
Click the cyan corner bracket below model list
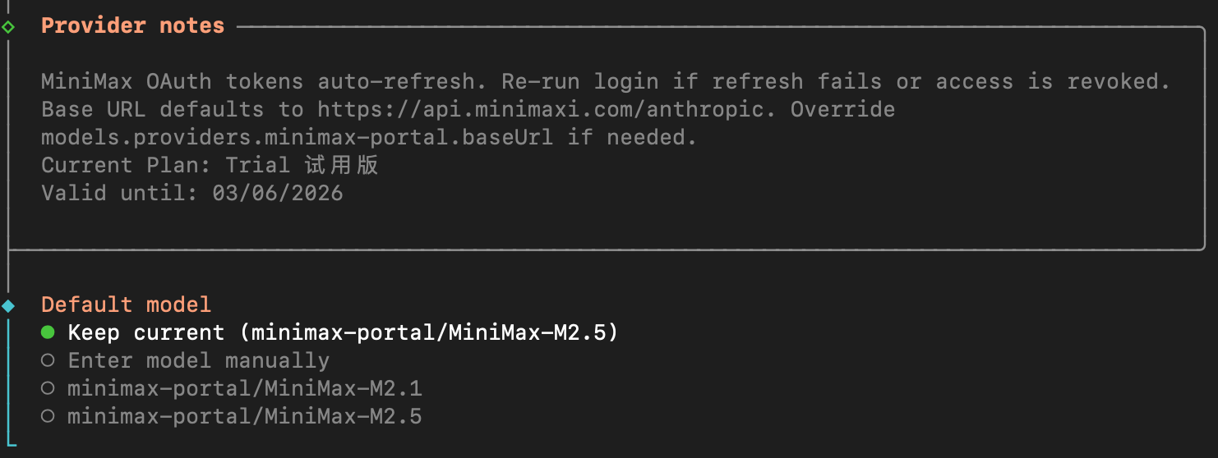click(10, 445)
